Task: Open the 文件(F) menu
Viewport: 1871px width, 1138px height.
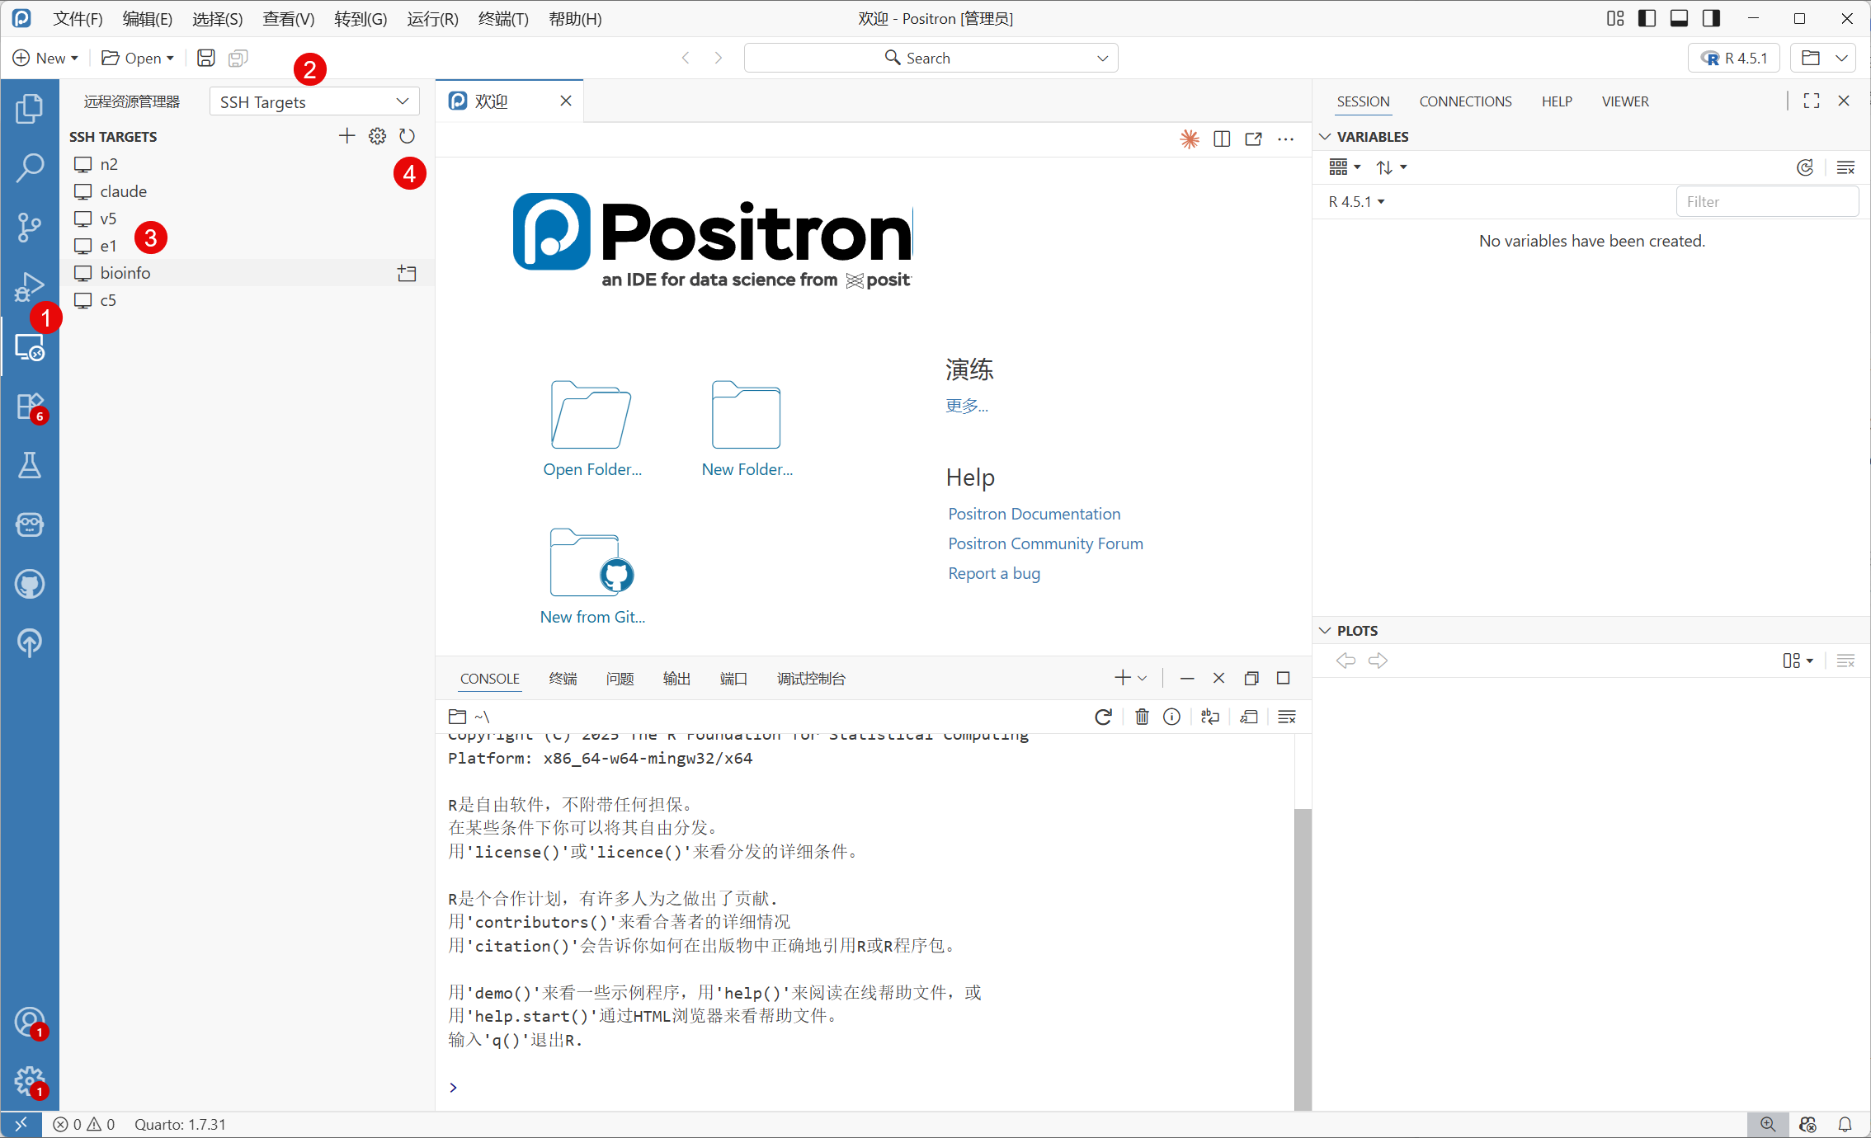Action: click(78, 18)
